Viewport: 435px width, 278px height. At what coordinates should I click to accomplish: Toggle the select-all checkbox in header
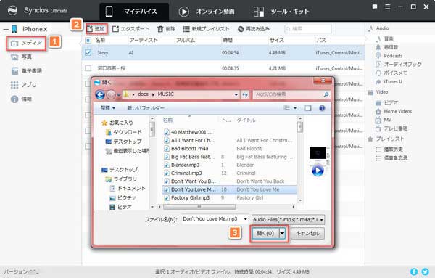click(x=88, y=41)
